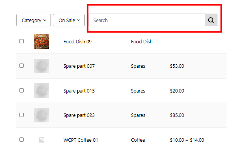
Task: Check the box next to Spare part 015
Action: (22, 90)
